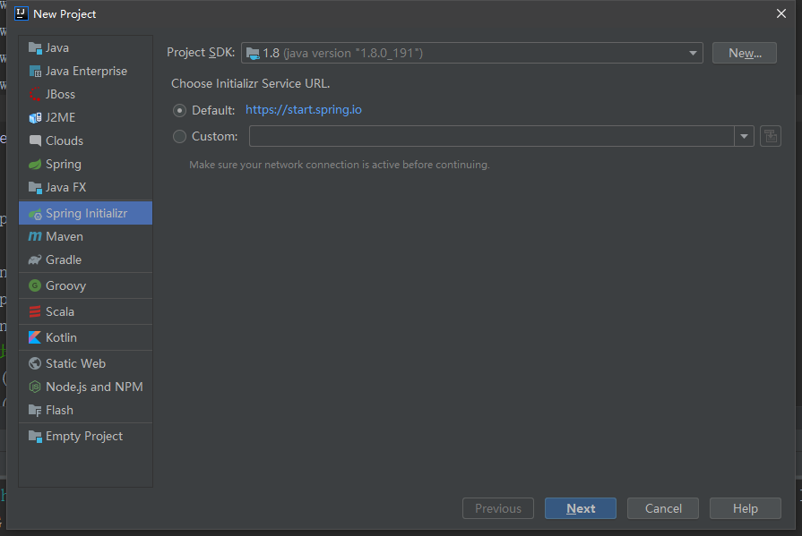Click the Gradle elephant icon
Image resolution: width=802 pixels, height=536 pixels.
pyautogui.click(x=35, y=260)
